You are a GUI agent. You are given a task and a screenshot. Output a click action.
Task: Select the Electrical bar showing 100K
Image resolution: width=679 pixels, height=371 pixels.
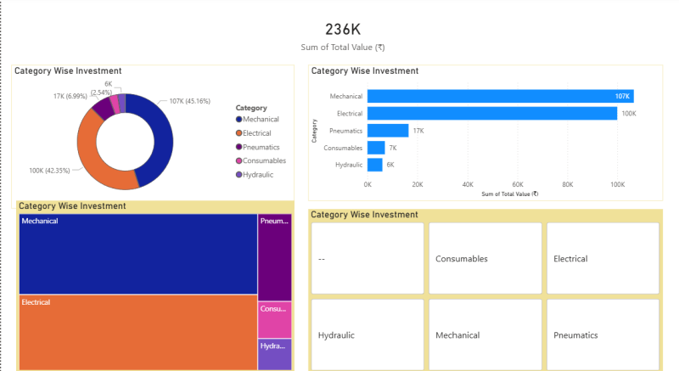tap(491, 113)
